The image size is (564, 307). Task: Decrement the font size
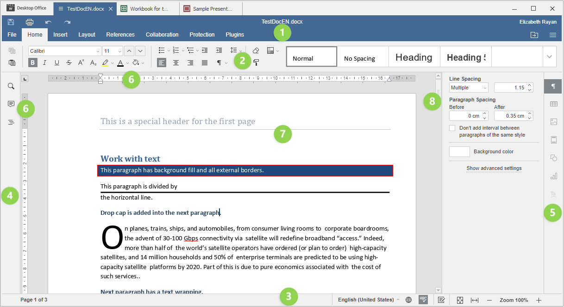140,50
